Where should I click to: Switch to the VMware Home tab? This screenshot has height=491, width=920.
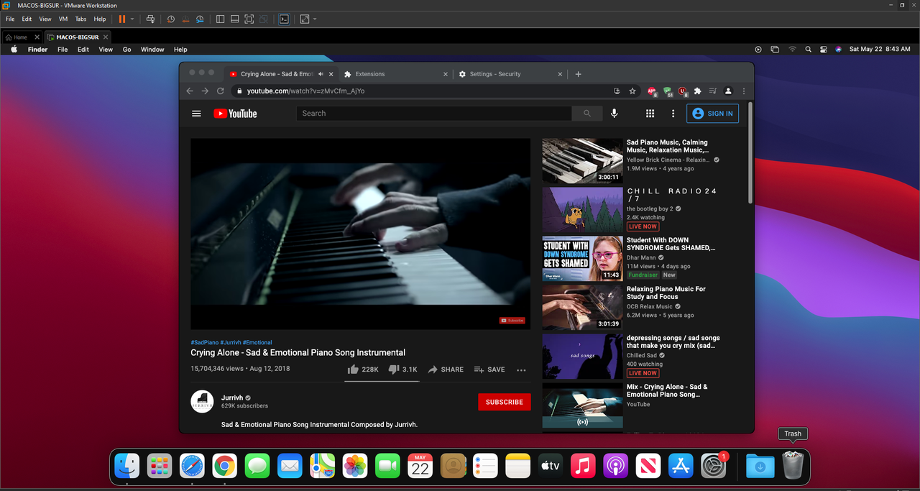pos(22,37)
